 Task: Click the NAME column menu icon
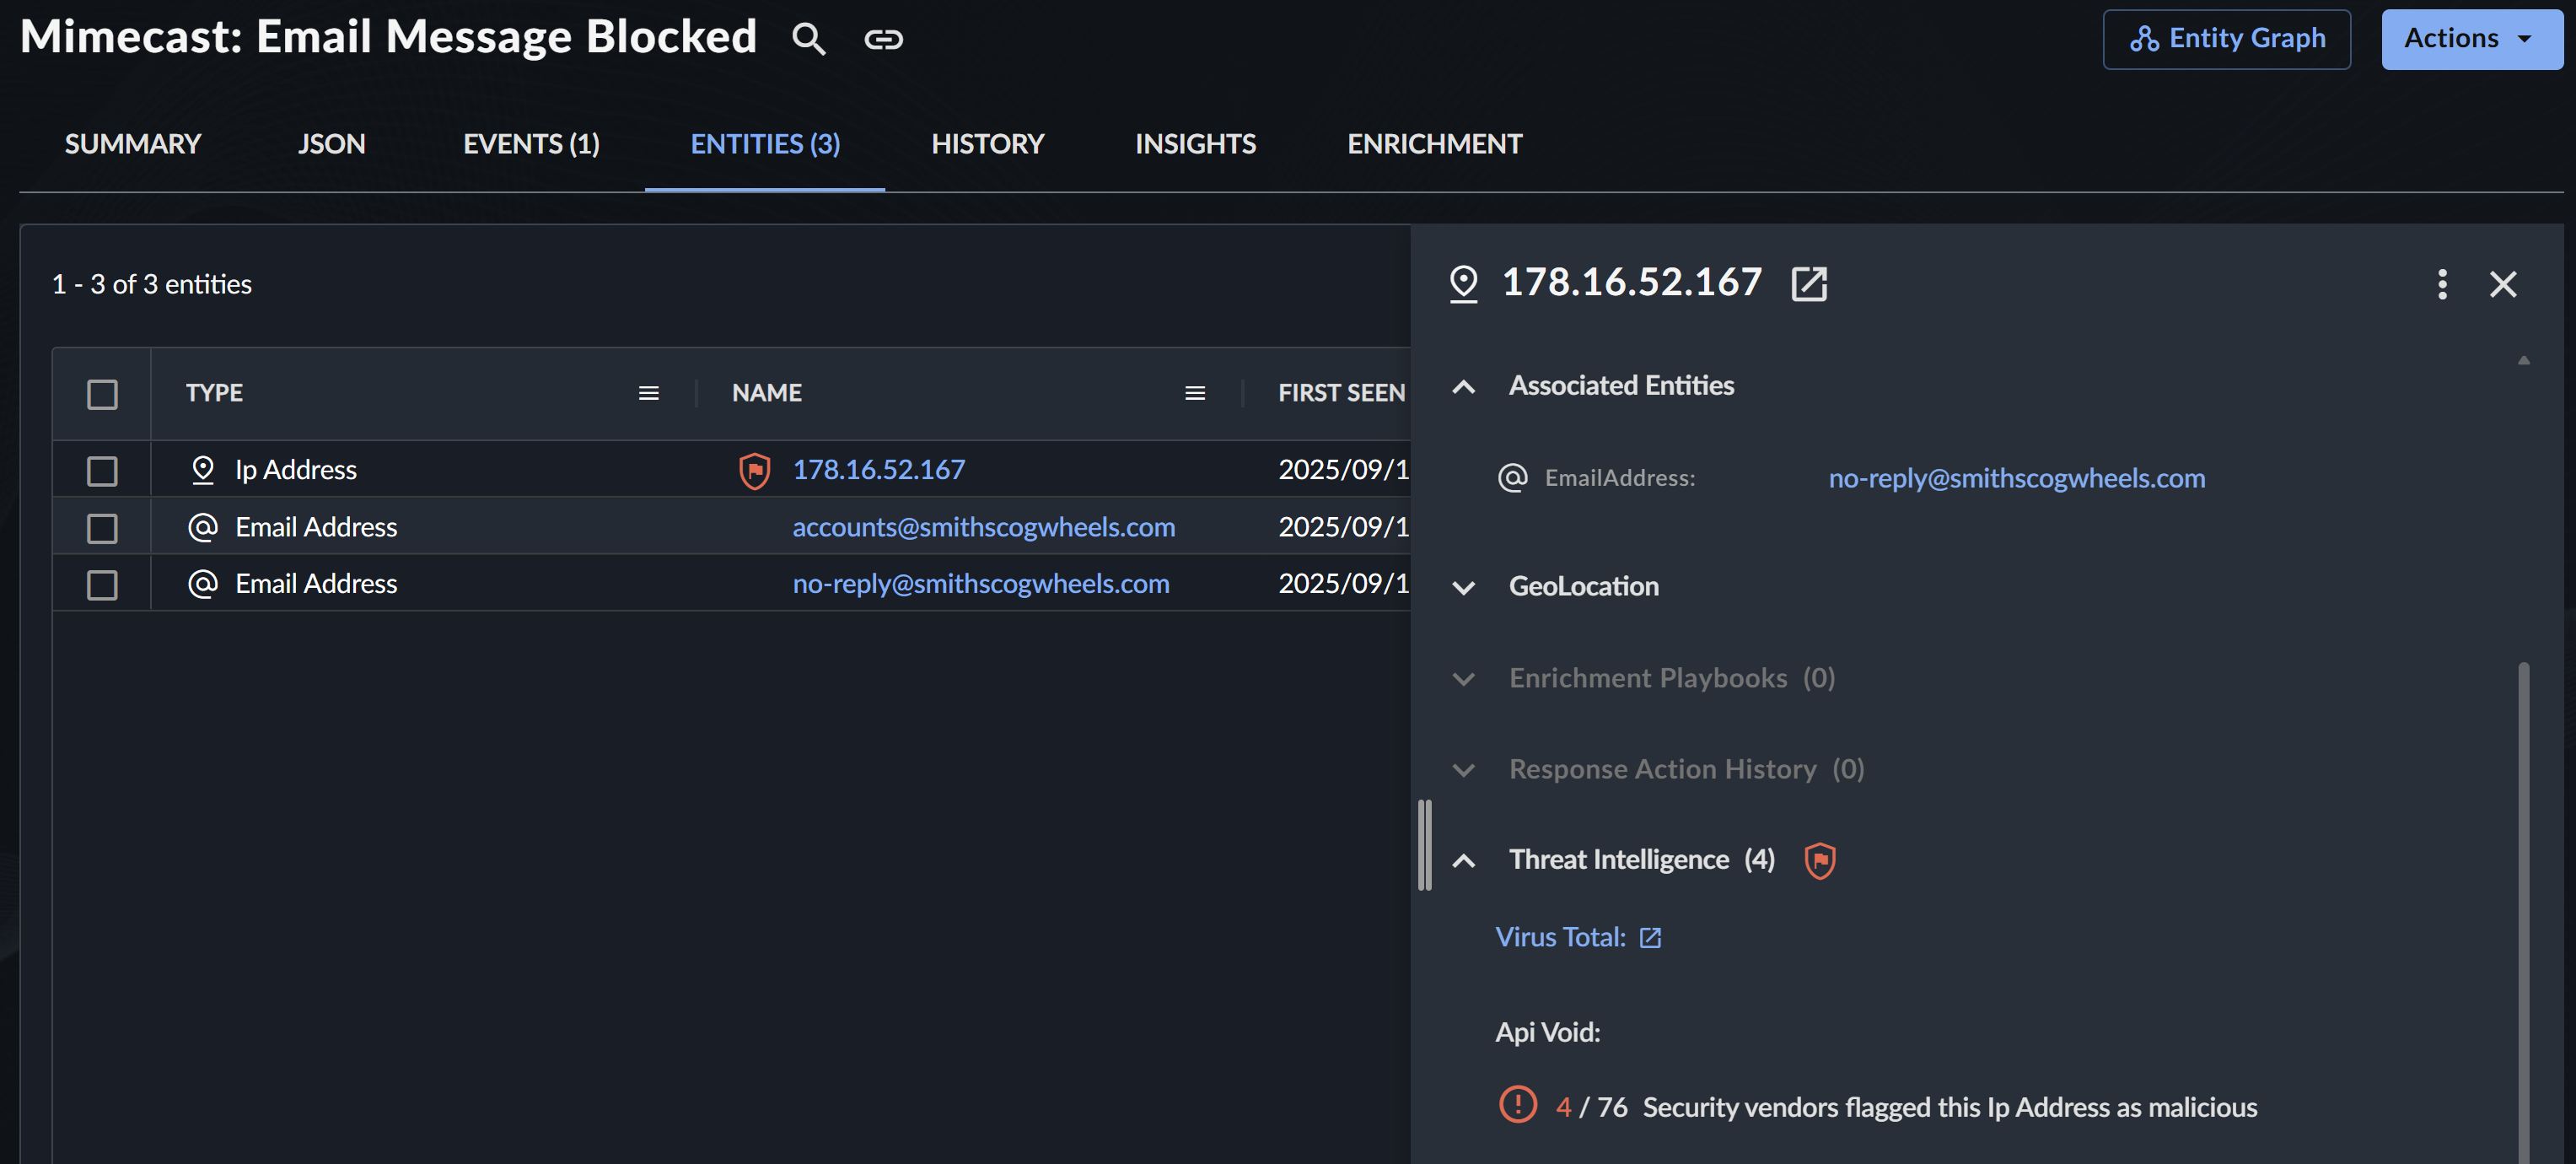1194,393
